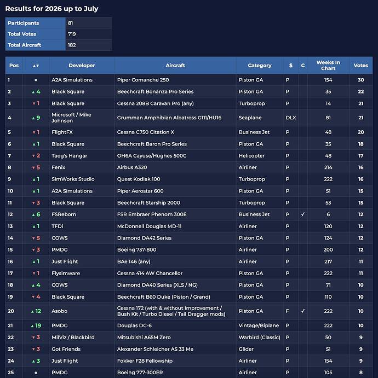Click red down arrow for Cessna 208B Caravan Pro
This screenshot has height=378, width=378.
pos(34,103)
